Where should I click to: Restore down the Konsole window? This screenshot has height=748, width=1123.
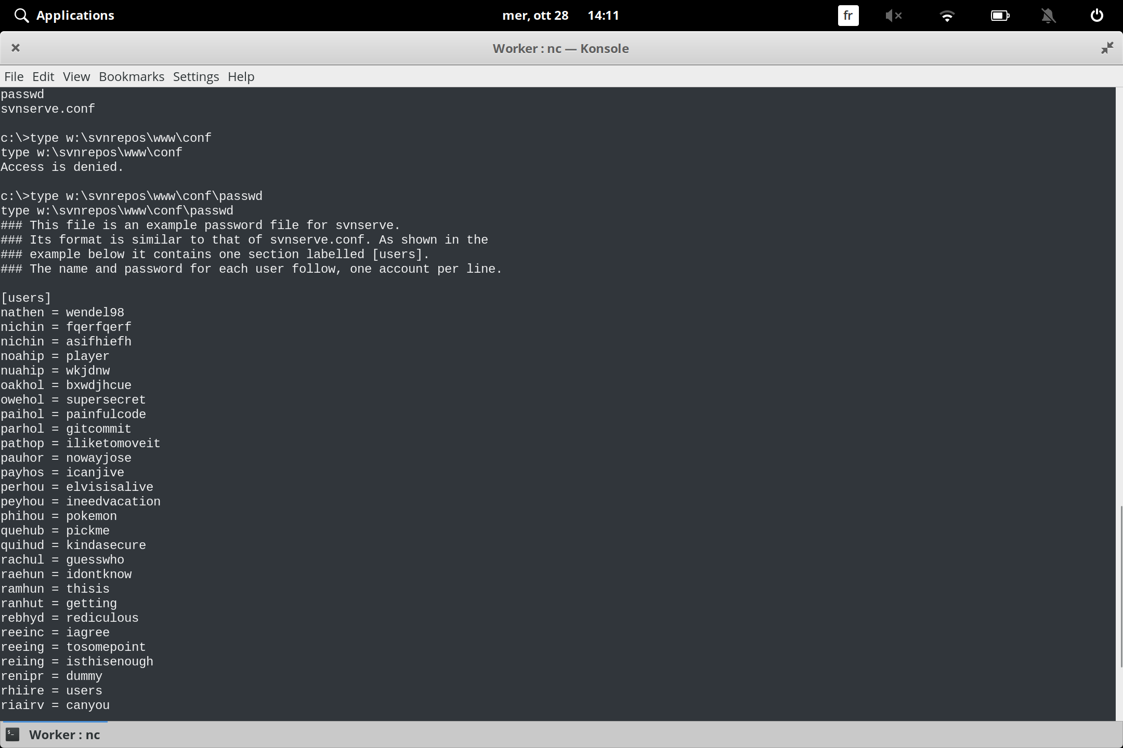[x=1107, y=48]
